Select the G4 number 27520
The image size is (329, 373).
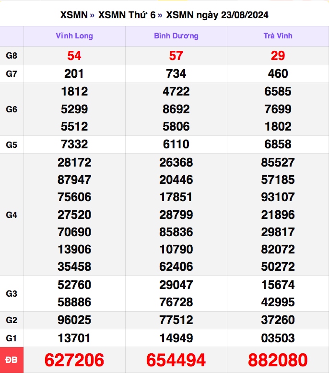tap(74, 215)
